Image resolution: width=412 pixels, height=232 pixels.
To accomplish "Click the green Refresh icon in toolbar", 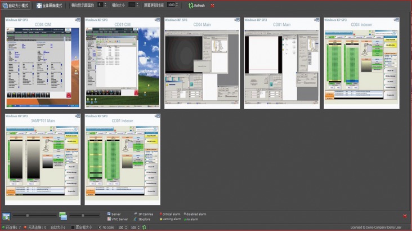I will [x=191, y=6].
